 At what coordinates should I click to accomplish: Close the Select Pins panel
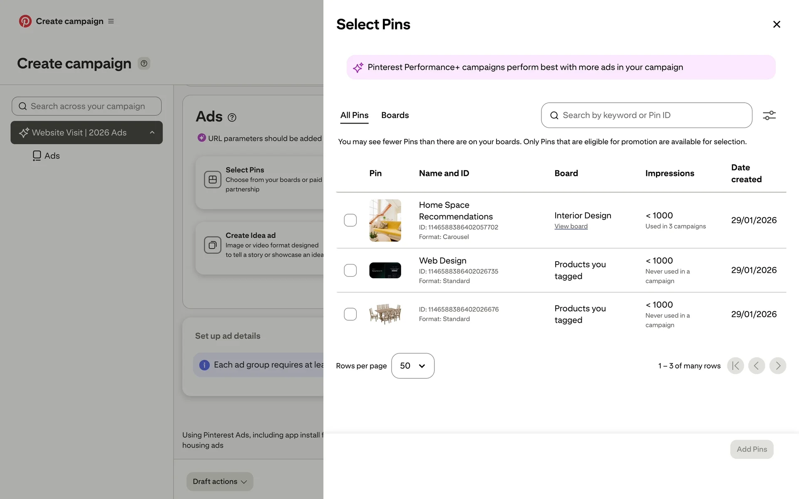777,25
